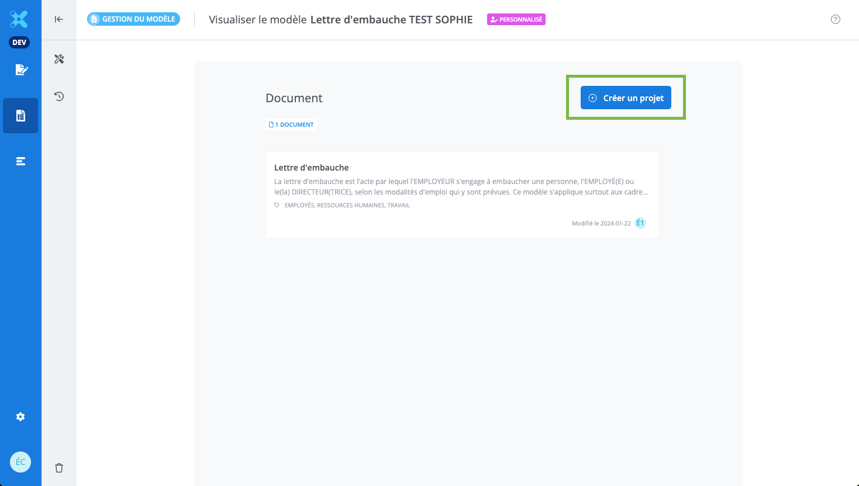Screen dimensions: 859x486
Task: Open the settings gear
Action: click(x=20, y=416)
